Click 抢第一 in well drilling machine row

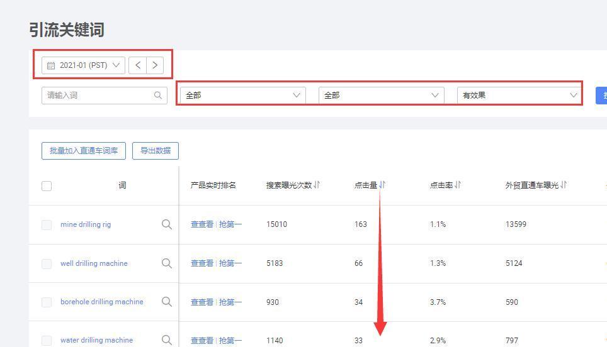pos(230,263)
